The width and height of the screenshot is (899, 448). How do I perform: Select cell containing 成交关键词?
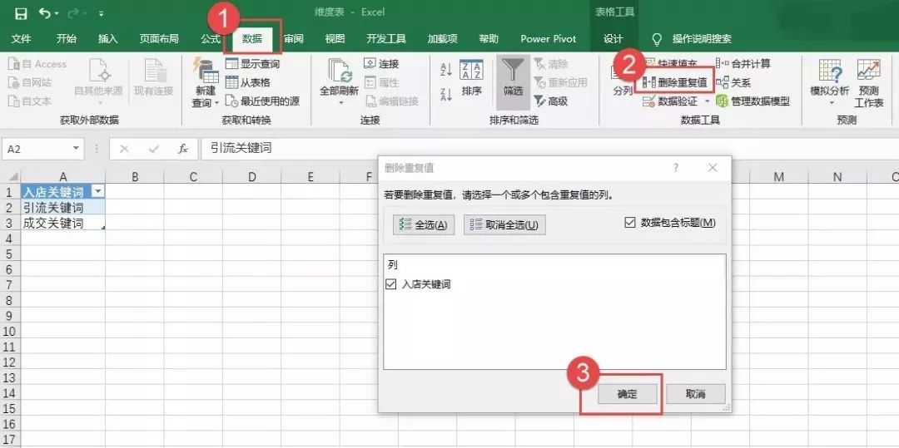(63, 223)
